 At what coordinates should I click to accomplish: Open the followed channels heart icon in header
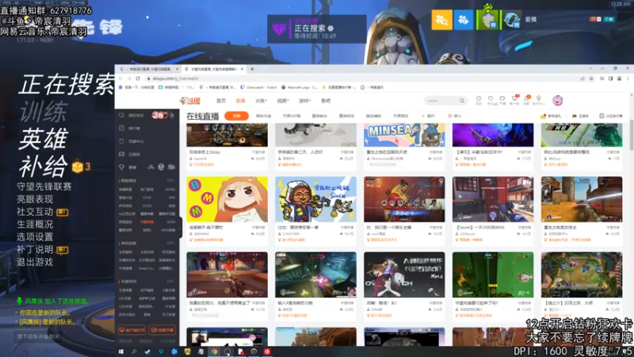[x=491, y=98]
